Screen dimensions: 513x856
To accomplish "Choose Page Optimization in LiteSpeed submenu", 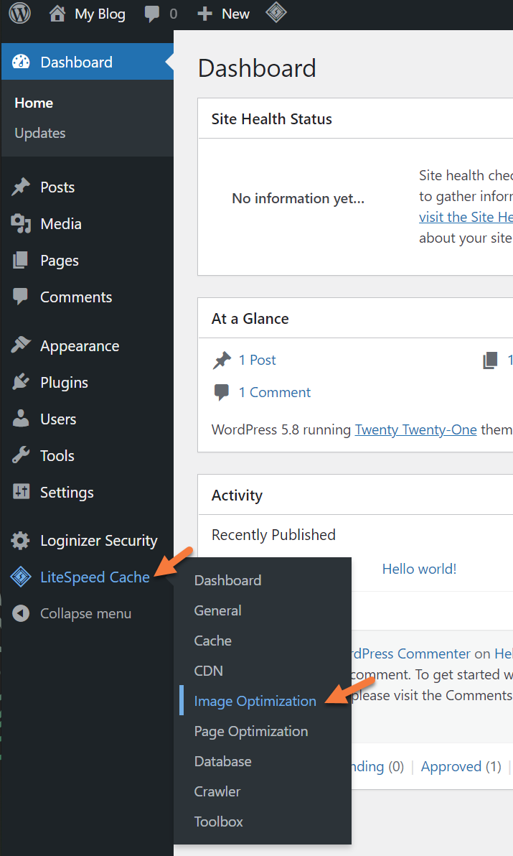I will 250,731.
